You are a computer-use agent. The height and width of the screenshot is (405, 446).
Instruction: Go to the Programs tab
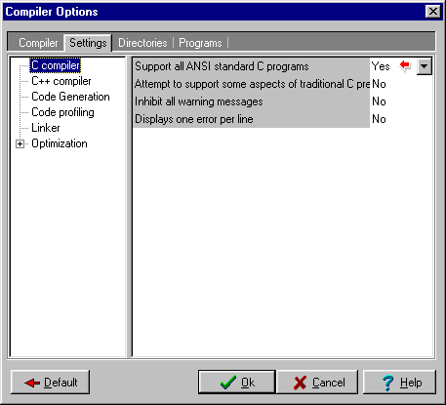click(x=200, y=43)
